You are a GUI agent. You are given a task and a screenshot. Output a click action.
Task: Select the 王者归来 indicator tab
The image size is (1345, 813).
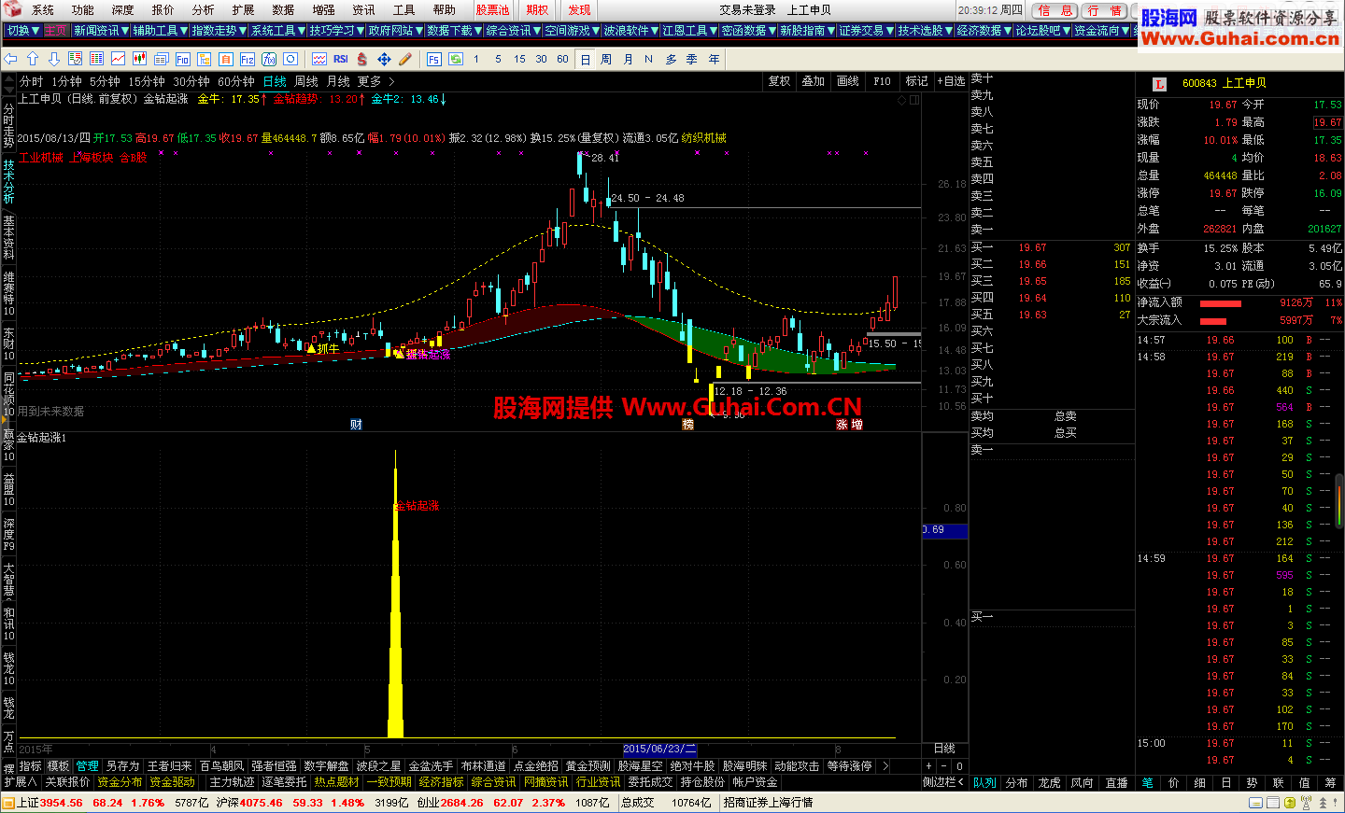(x=169, y=766)
